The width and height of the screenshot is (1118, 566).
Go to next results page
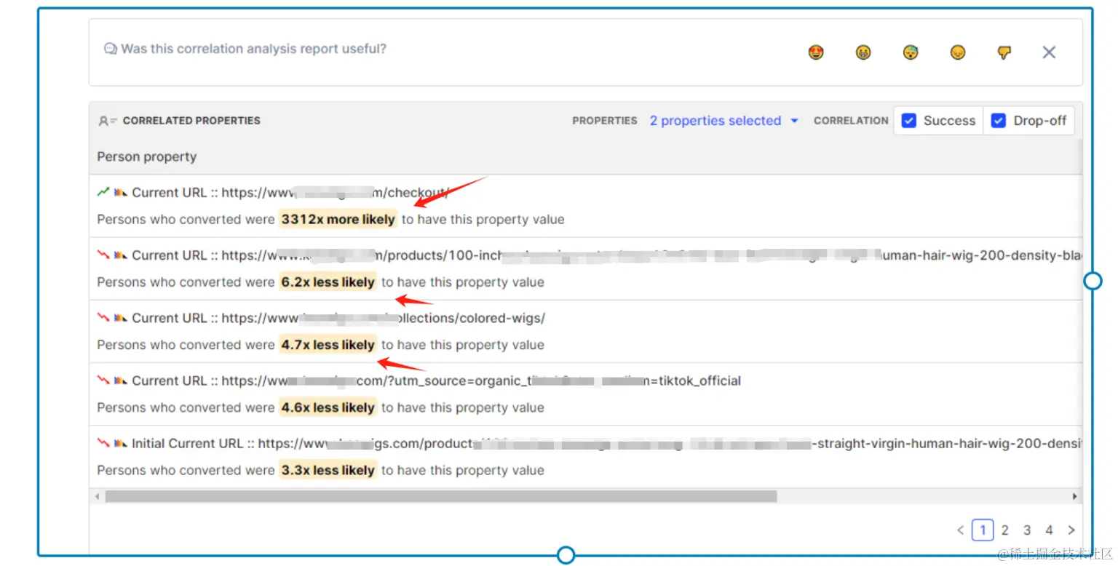pyautogui.click(x=1071, y=530)
